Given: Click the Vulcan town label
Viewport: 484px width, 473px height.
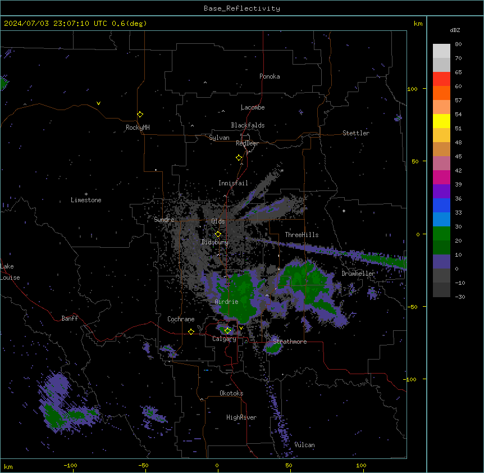Looking at the screenshot, I should point(304,445).
